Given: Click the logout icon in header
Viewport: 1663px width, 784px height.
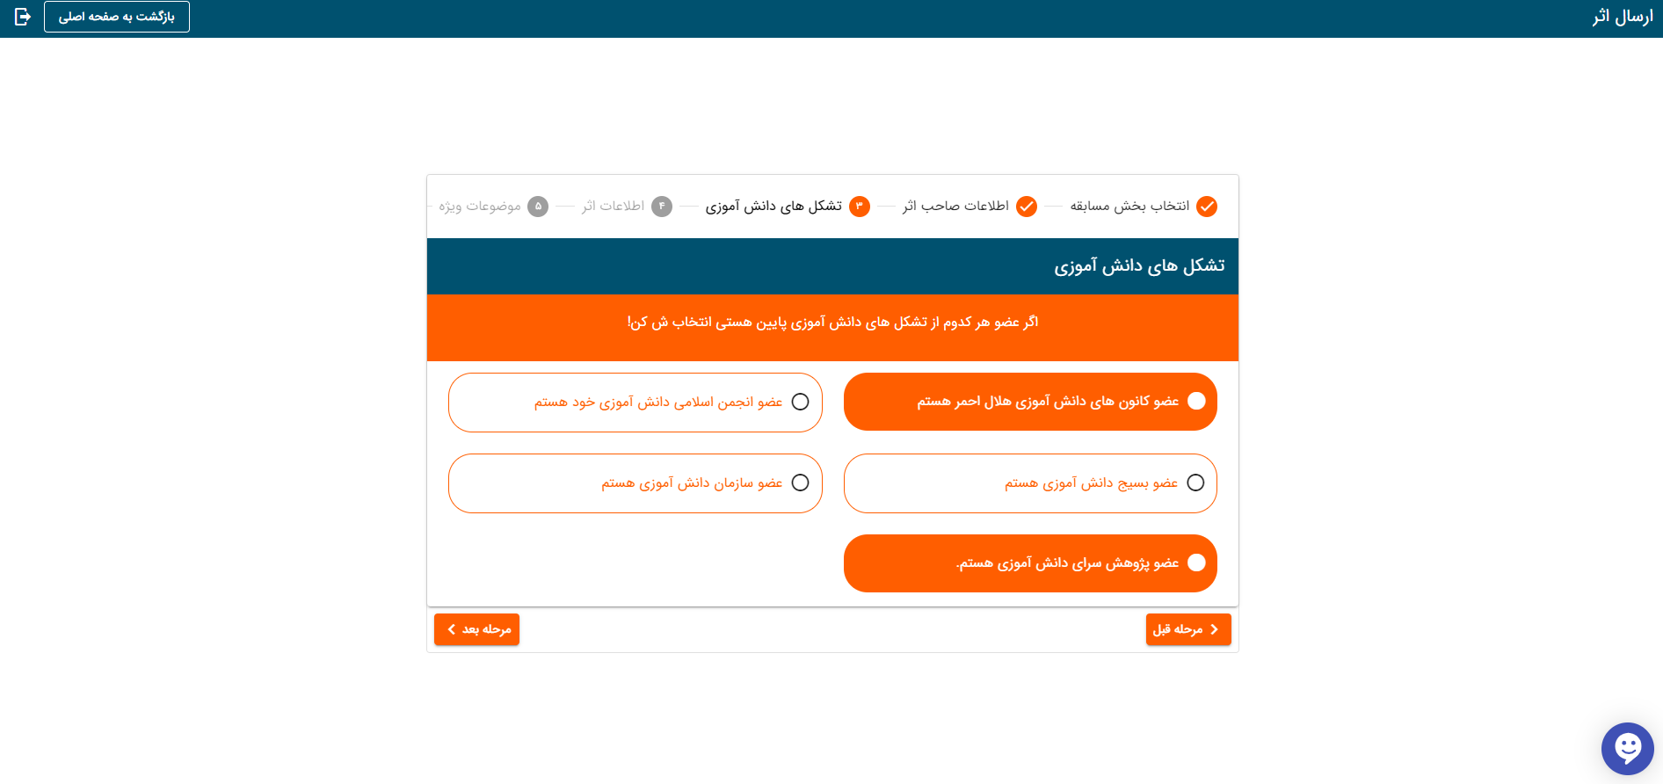Looking at the screenshot, I should pos(23,17).
